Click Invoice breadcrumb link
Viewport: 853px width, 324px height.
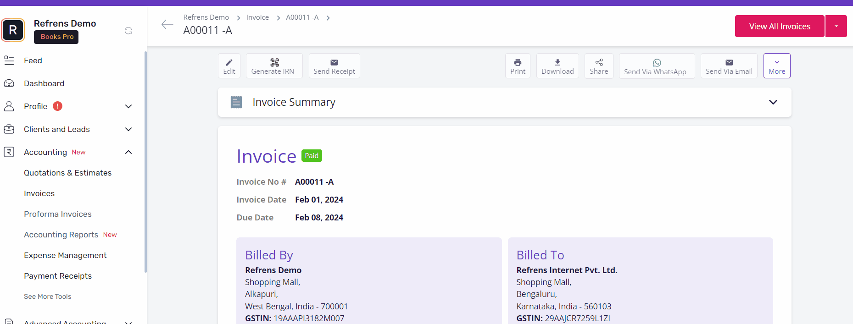point(257,17)
